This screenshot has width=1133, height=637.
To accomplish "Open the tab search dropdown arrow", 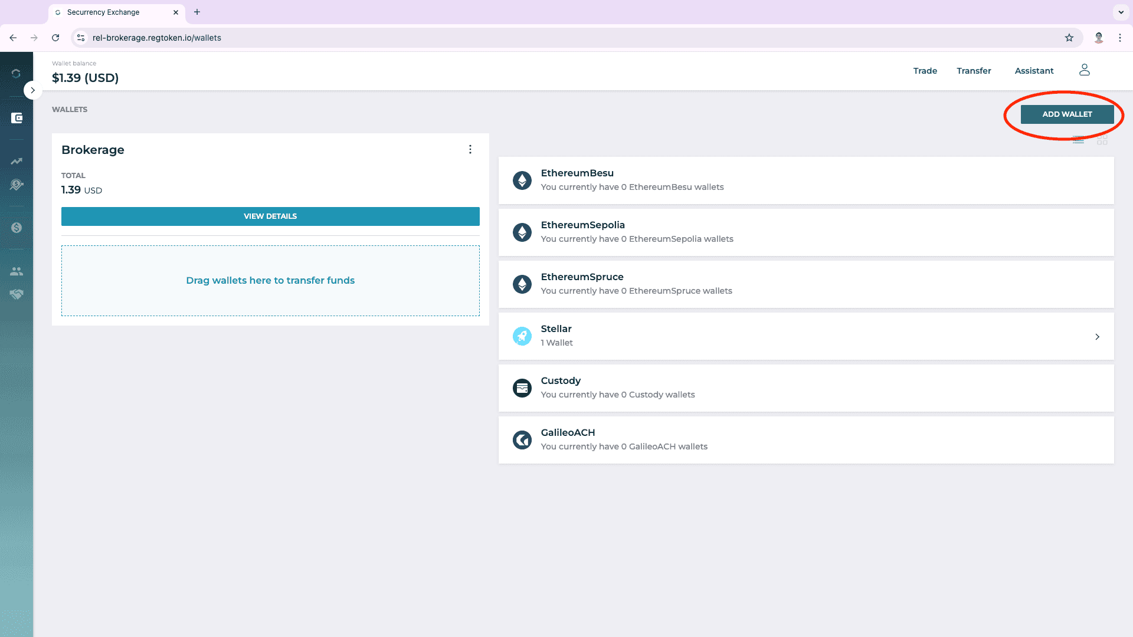I will (1121, 12).
